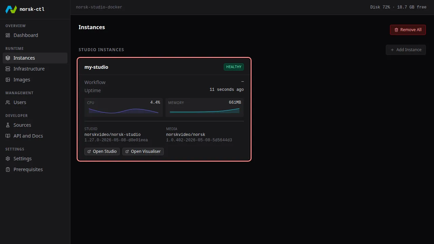Viewport: 434px width, 244px height.
Task: Click the Images picture icon
Action: 8,80
